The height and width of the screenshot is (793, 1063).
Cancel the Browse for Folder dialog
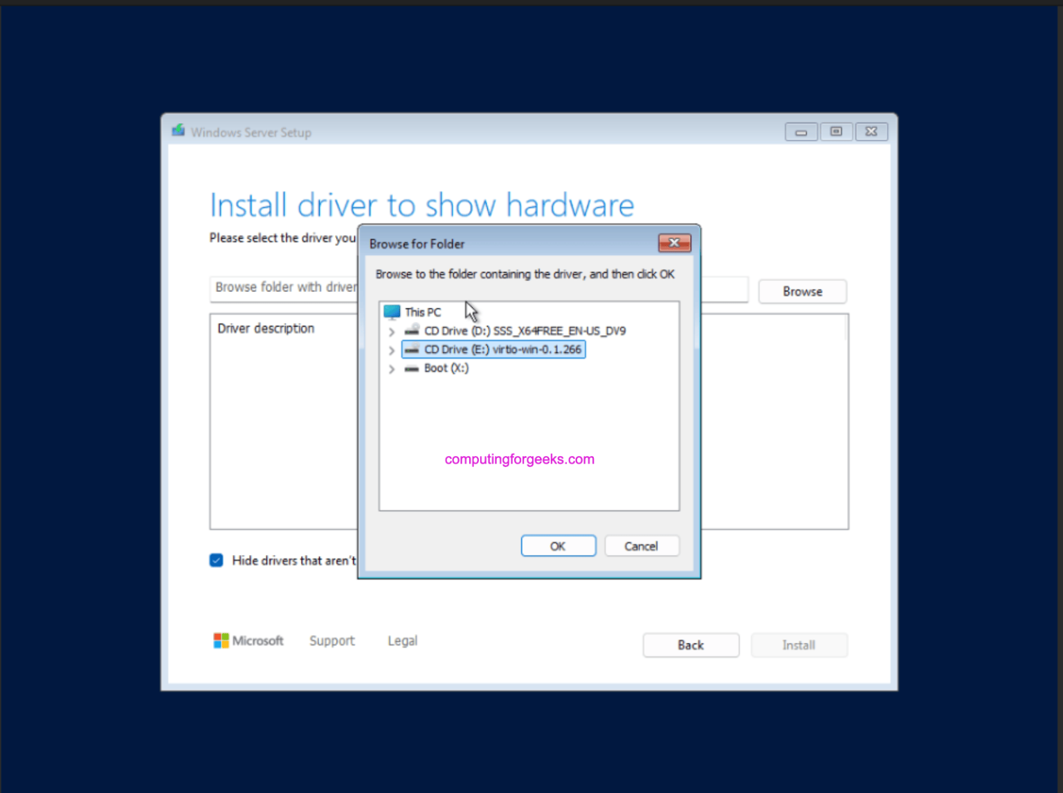coord(641,545)
